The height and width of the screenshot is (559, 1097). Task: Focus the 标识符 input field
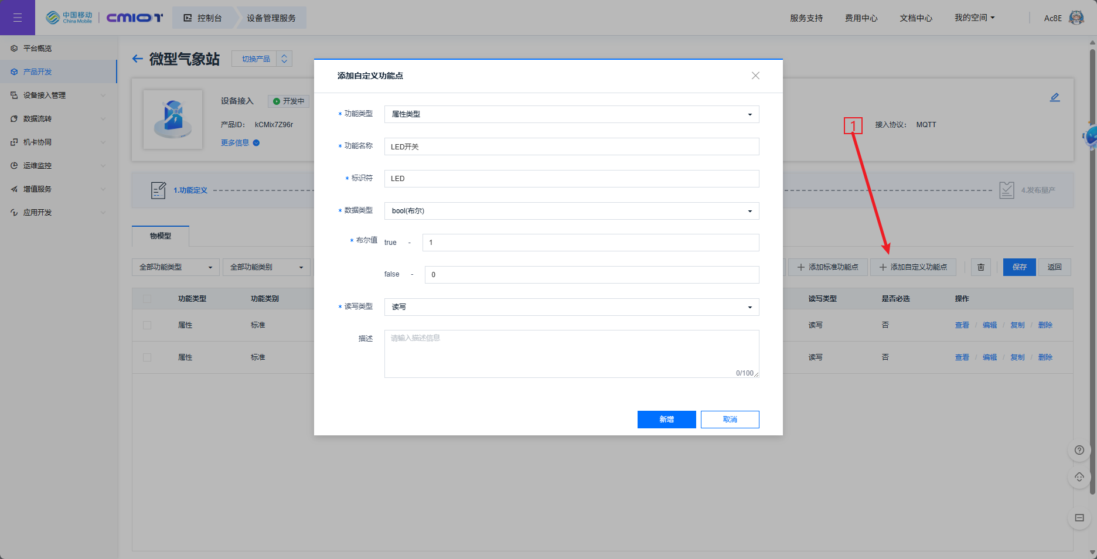pyautogui.click(x=571, y=179)
